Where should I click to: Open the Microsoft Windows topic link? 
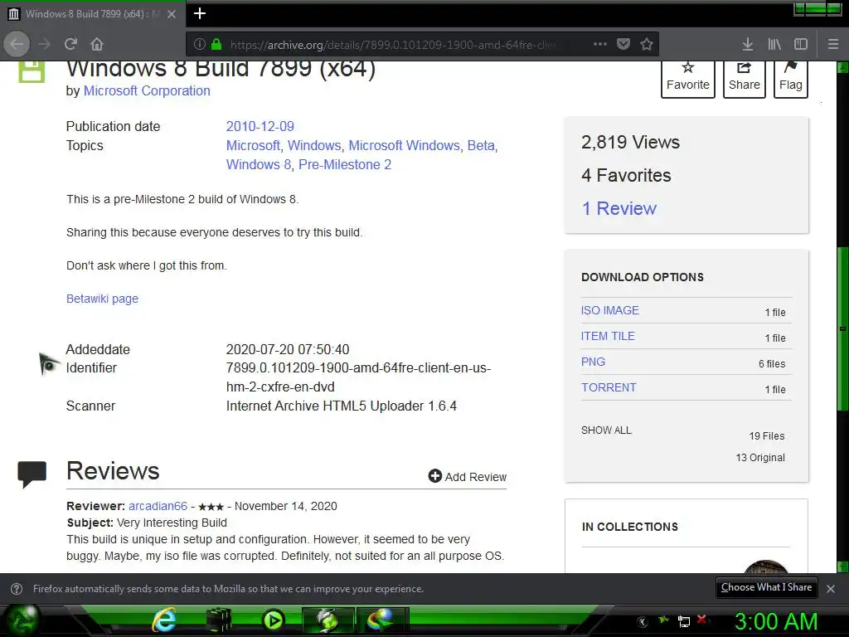pos(404,145)
